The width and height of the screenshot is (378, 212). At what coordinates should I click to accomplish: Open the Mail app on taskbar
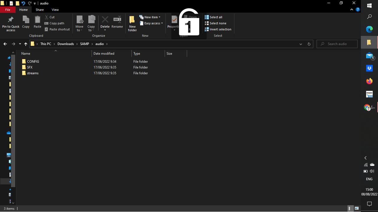point(369,55)
